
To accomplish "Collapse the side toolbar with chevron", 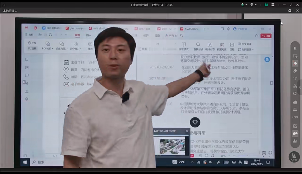I will 300,87.
